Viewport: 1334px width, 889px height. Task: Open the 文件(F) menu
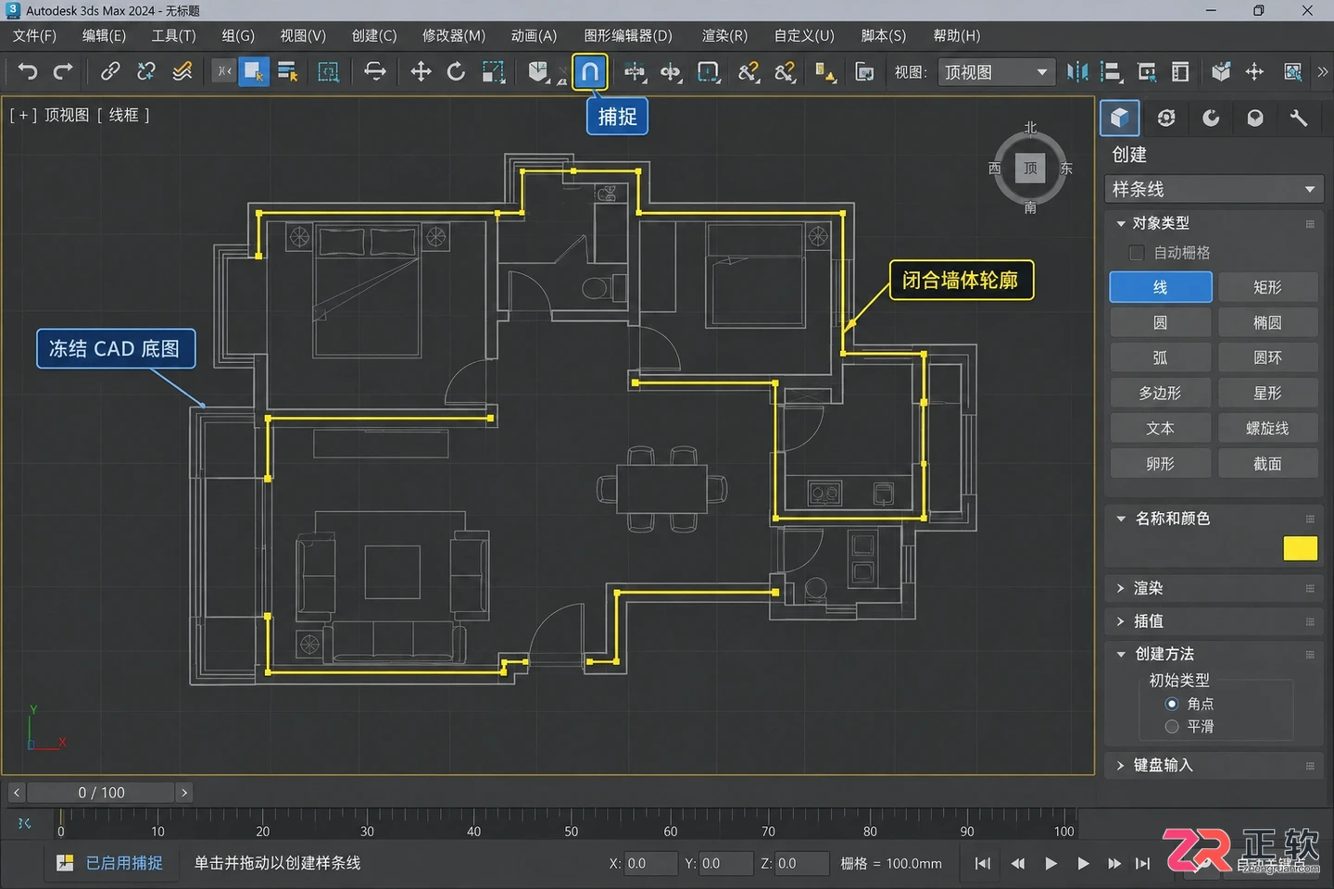[x=35, y=35]
